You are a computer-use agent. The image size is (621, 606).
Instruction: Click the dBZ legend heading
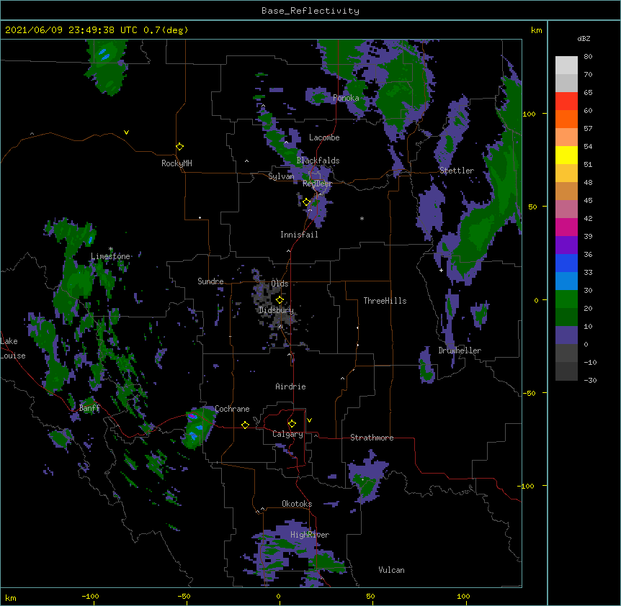[x=584, y=38]
